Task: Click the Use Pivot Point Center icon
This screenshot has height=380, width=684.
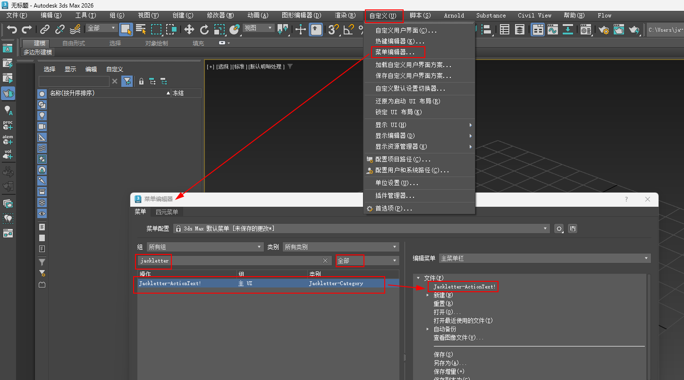Action: point(283,30)
